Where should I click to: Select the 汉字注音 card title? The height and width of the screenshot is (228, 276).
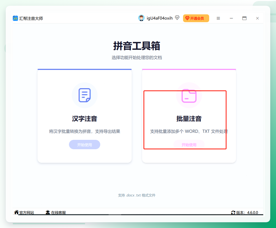[x=85, y=119]
